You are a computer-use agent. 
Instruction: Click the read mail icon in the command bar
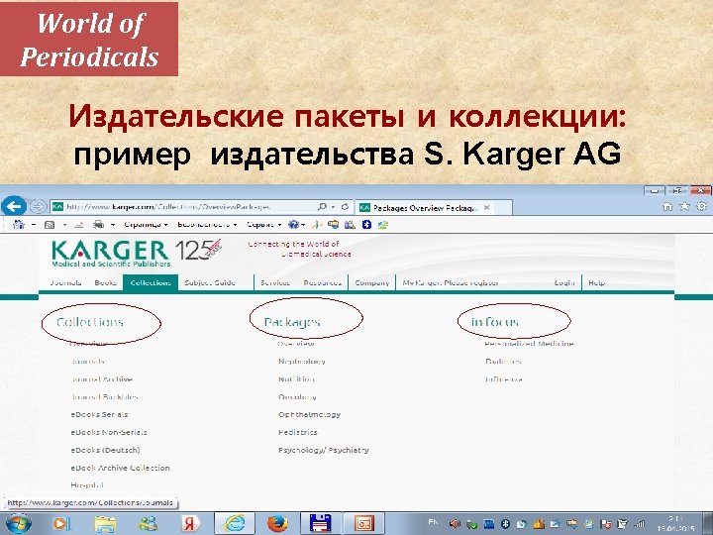78,225
